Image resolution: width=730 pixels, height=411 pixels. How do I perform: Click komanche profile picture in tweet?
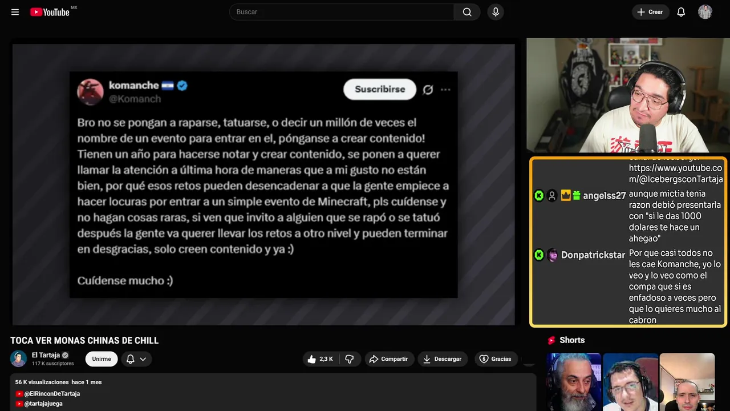90,92
